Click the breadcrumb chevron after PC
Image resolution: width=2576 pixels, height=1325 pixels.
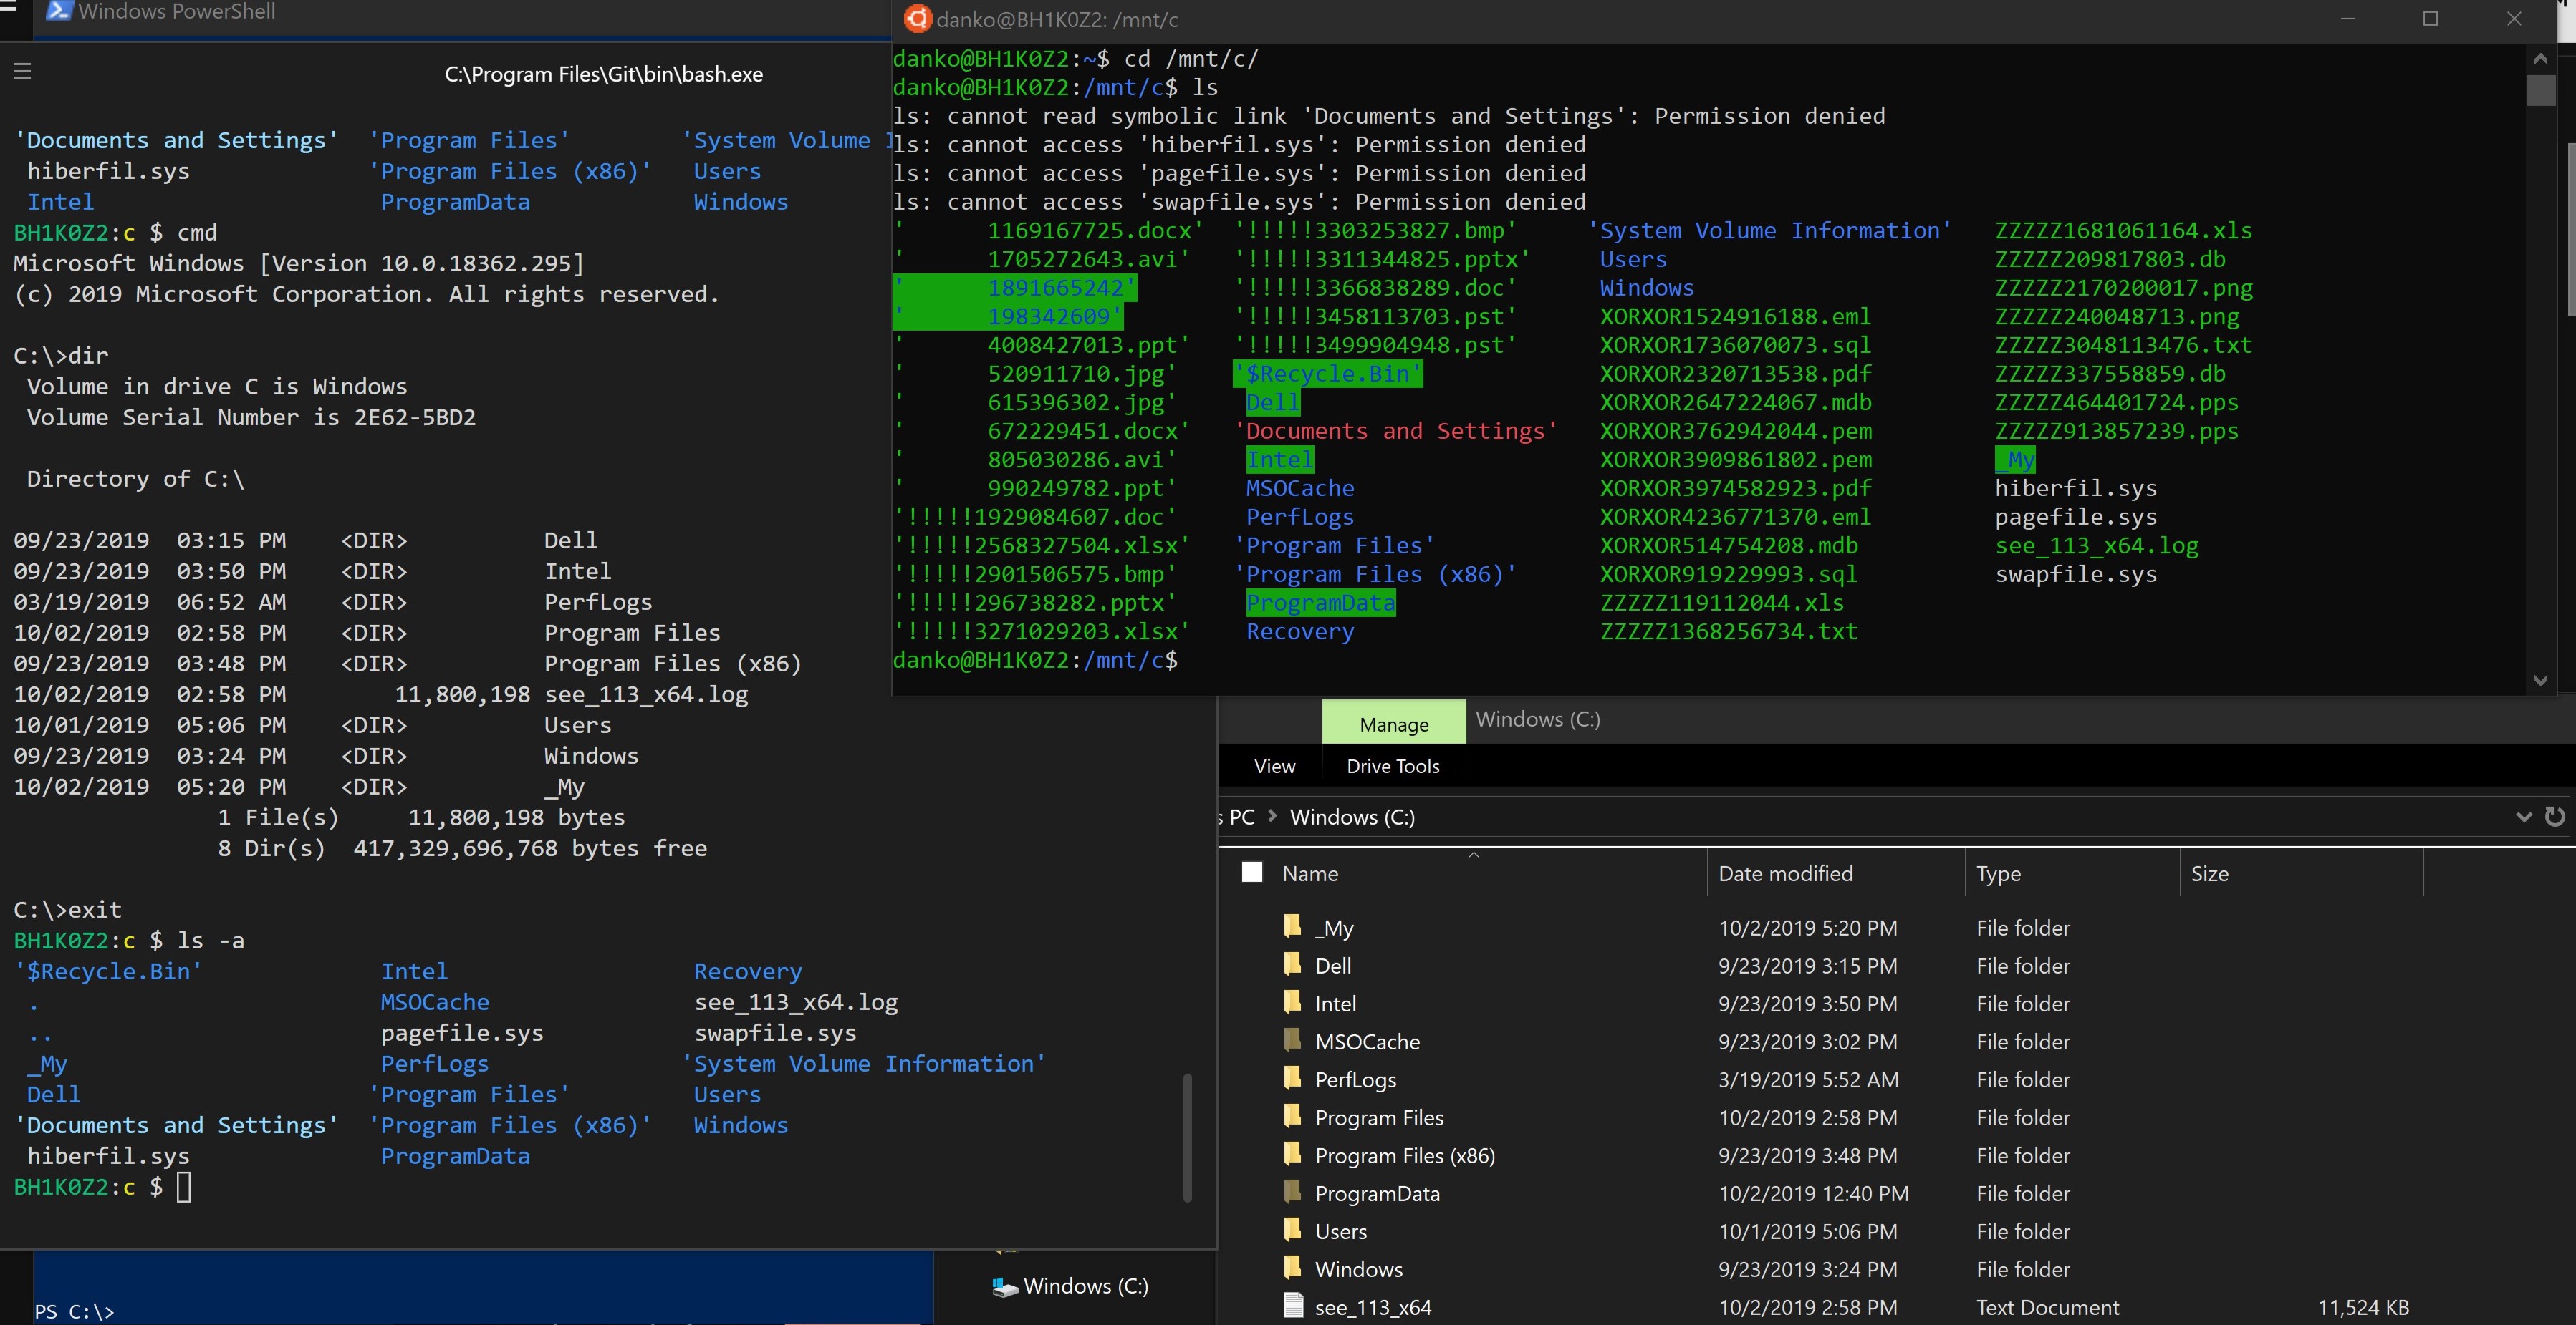(x=1272, y=816)
